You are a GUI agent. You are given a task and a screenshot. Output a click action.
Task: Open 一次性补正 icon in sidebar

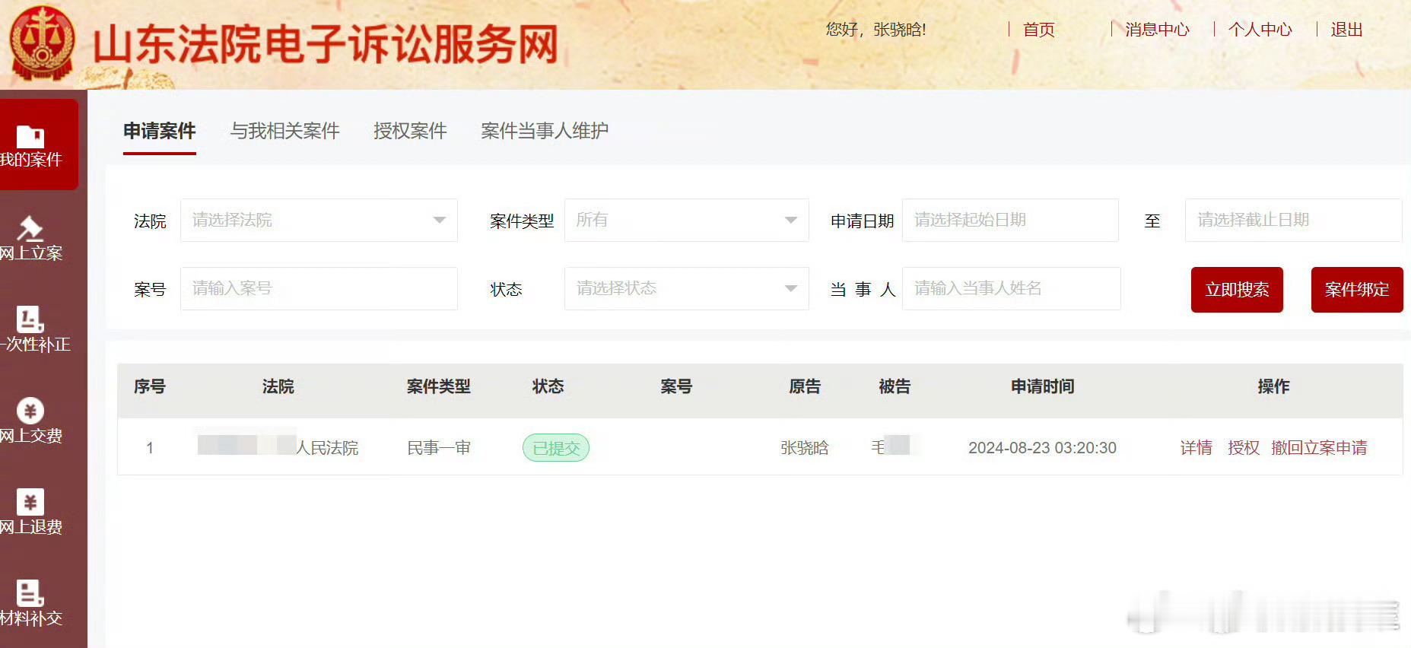[30, 319]
